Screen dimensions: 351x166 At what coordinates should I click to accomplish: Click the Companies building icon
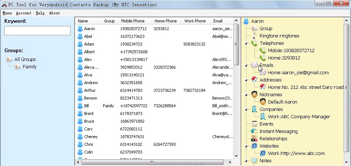point(254,109)
